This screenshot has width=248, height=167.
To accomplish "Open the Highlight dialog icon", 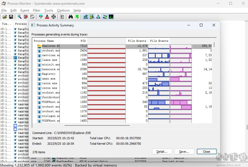I will coord(47,17).
